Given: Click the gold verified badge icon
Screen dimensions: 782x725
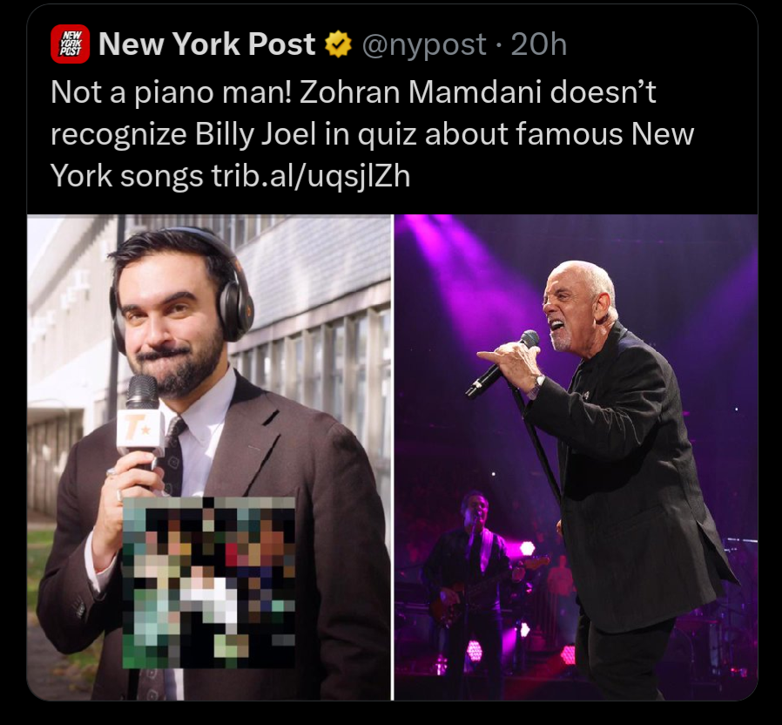Looking at the screenshot, I should click(x=338, y=44).
